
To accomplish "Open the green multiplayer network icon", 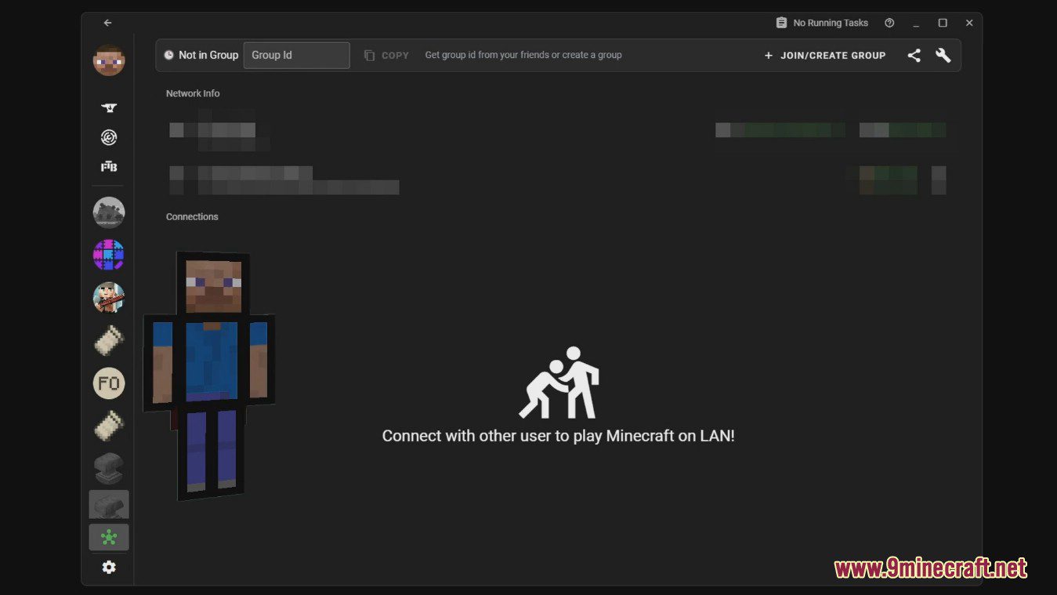I will click(x=109, y=538).
